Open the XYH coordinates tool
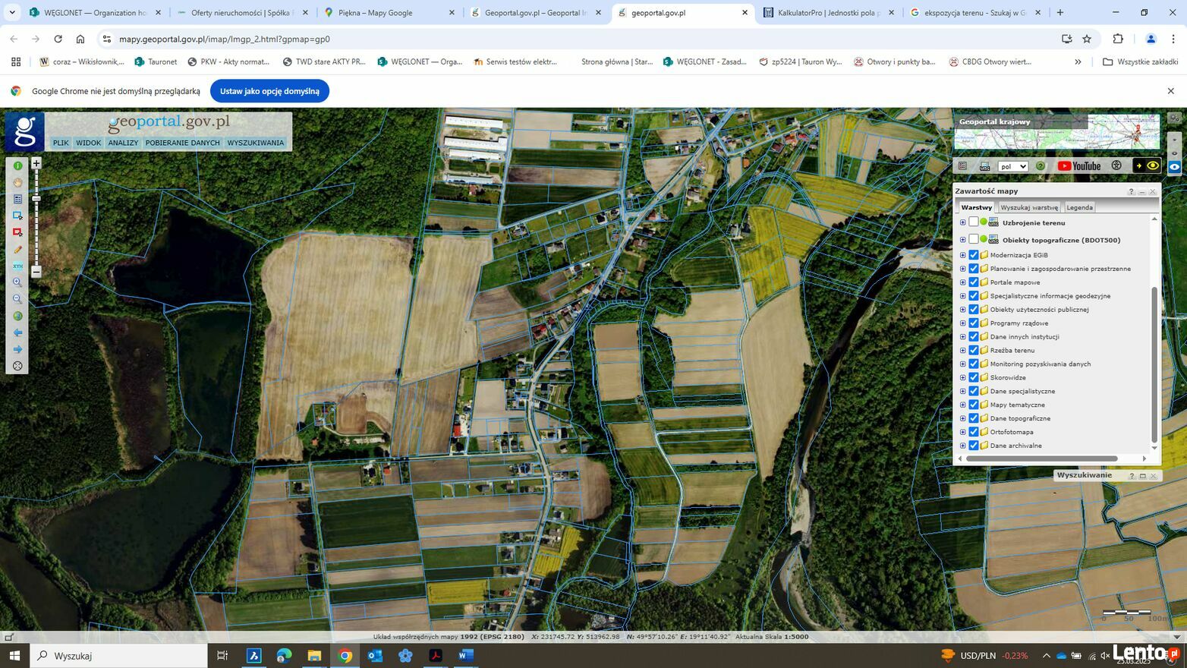This screenshot has width=1187, height=668. (17, 266)
